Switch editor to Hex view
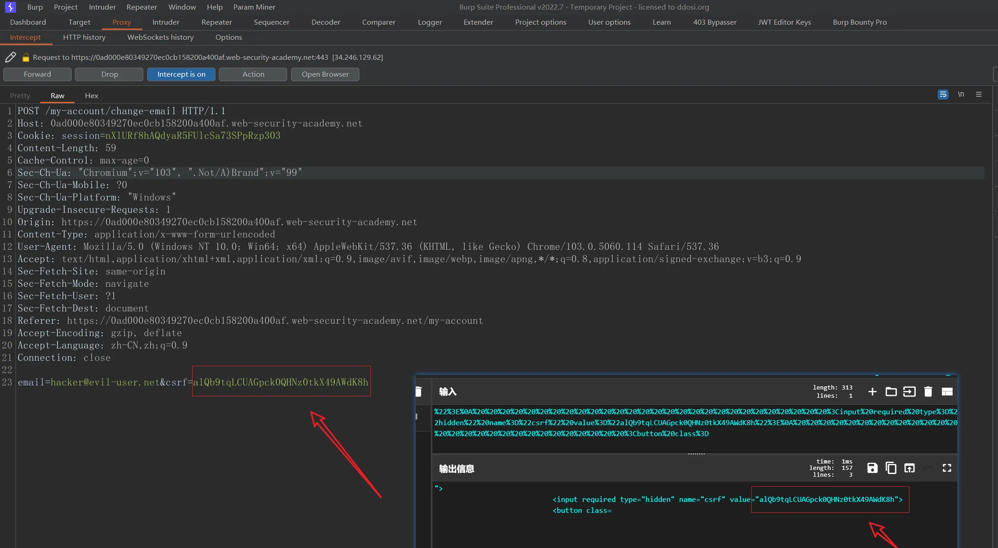Image resolution: width=998 pixels, height=548 pixels. pyautogui.click(x=91, y=95)
